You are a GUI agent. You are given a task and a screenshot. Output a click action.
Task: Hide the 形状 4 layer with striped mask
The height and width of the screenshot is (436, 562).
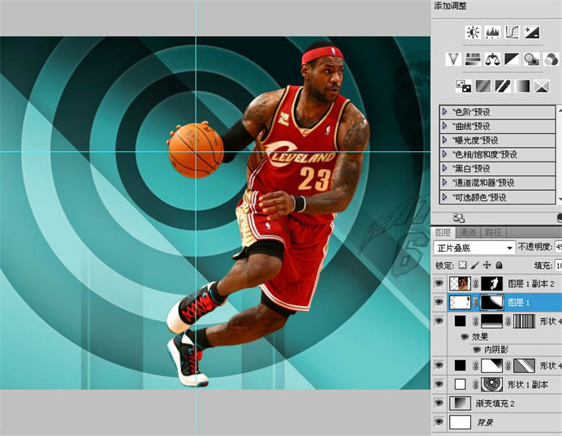click(x=439, y=321)
